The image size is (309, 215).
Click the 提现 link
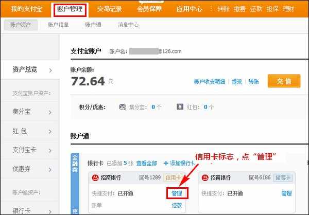click(237, 82)
